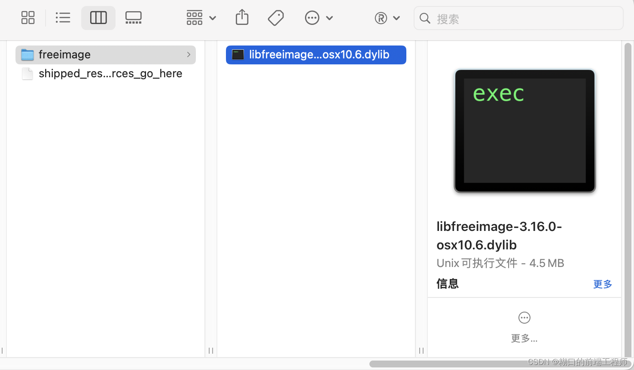Focus the 搜索 search field
The height and width of the screenshot is (370, 634).
click(x=518, y=18)
